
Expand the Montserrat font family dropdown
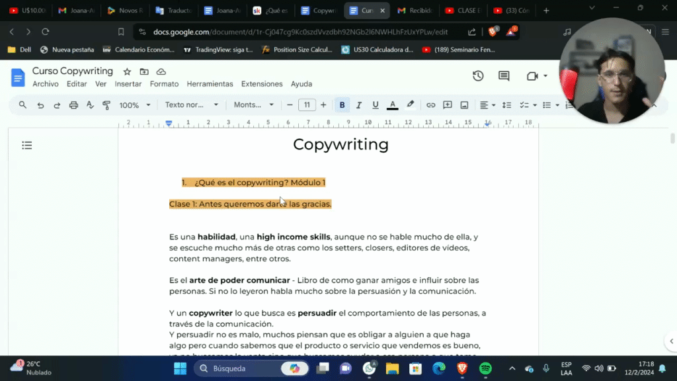pyautogui.click(x=253, y=105)
